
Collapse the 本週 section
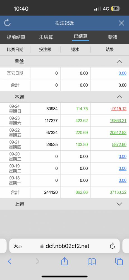coord(119,97)
